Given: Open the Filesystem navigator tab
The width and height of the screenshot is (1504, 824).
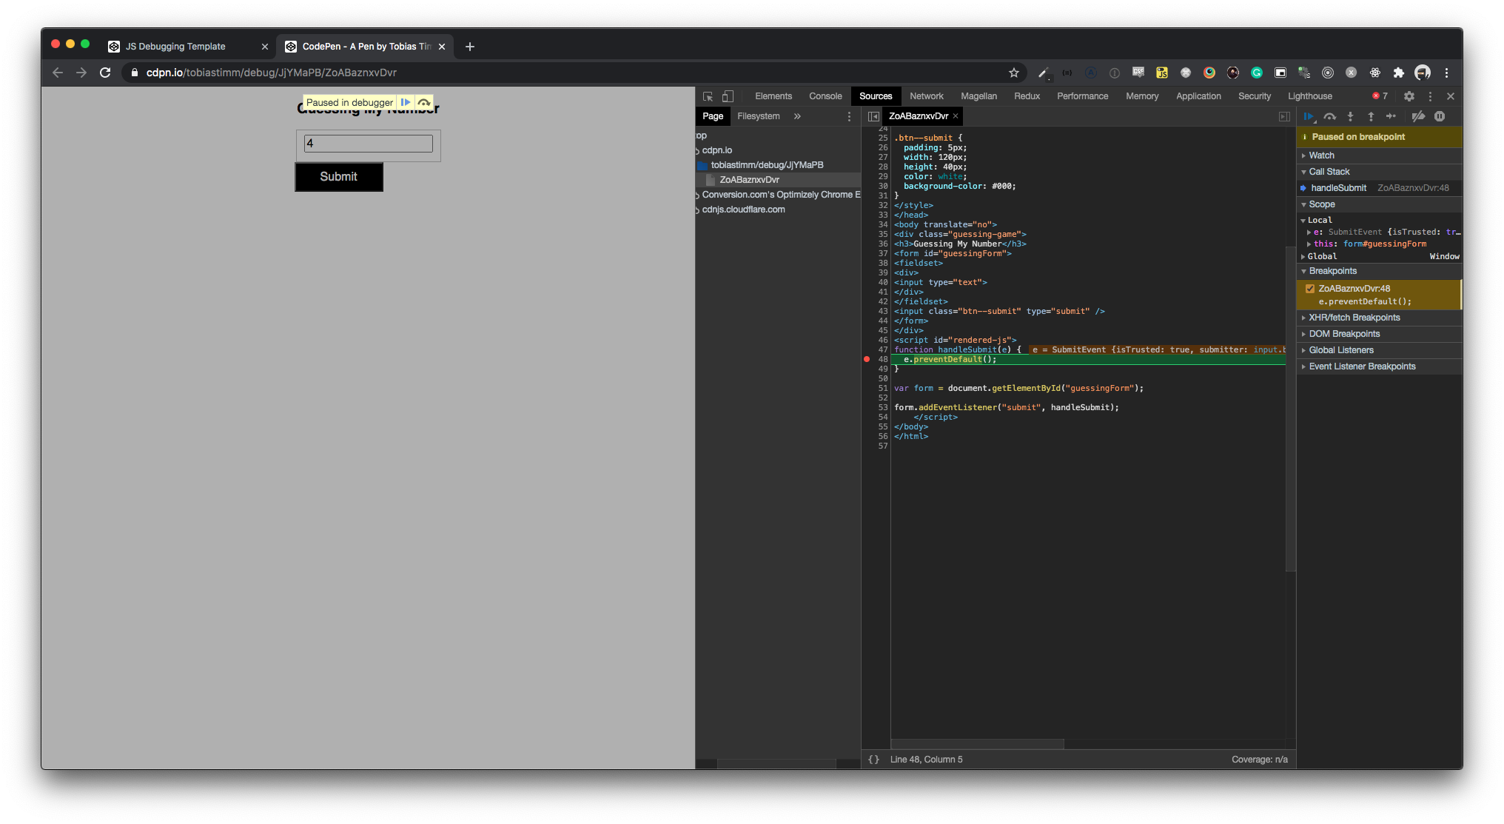Looking at the screenshot, I should pyautogui.click(x=758, y=116).
